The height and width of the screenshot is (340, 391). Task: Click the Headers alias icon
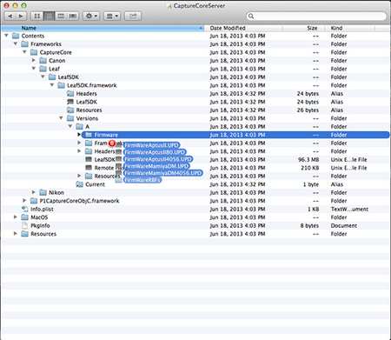click(x=70, y=94)
